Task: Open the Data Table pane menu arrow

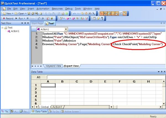Action: click(x=159, y=72)
